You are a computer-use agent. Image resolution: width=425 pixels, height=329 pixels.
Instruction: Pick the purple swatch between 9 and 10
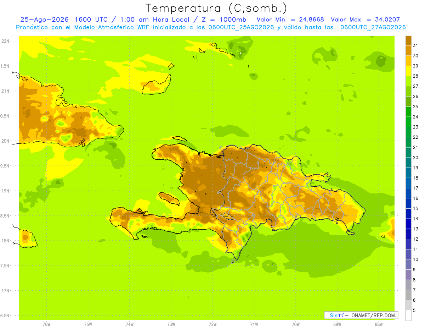[408, 275]
